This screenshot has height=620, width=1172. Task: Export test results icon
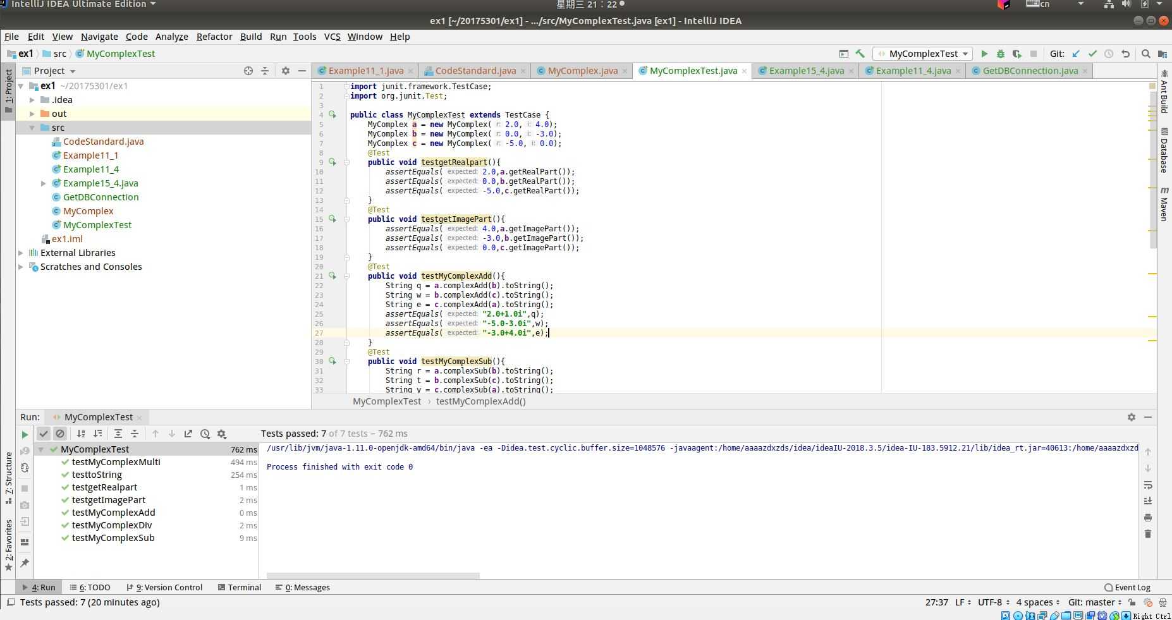[188, 434]
